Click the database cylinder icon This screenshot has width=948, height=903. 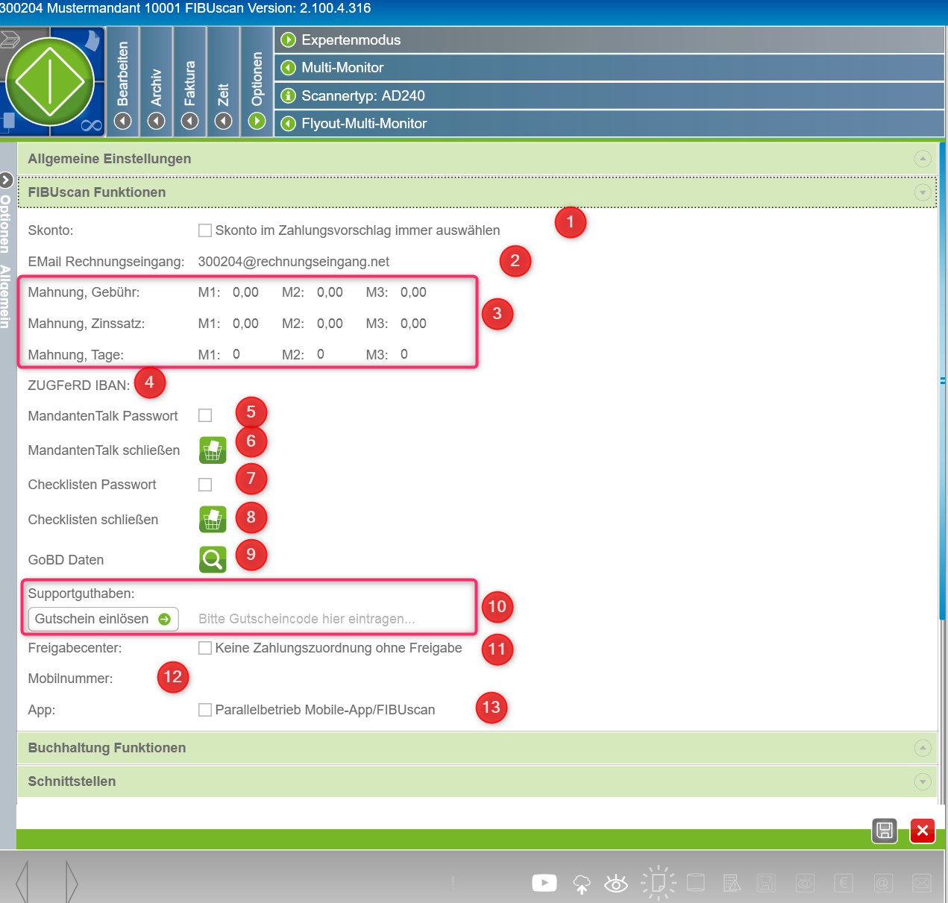696,882
